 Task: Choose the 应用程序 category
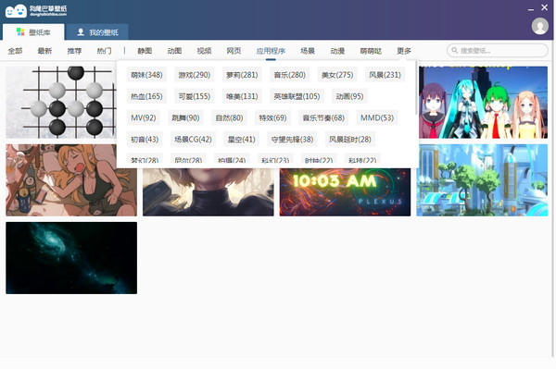click(x=271, y=51)
